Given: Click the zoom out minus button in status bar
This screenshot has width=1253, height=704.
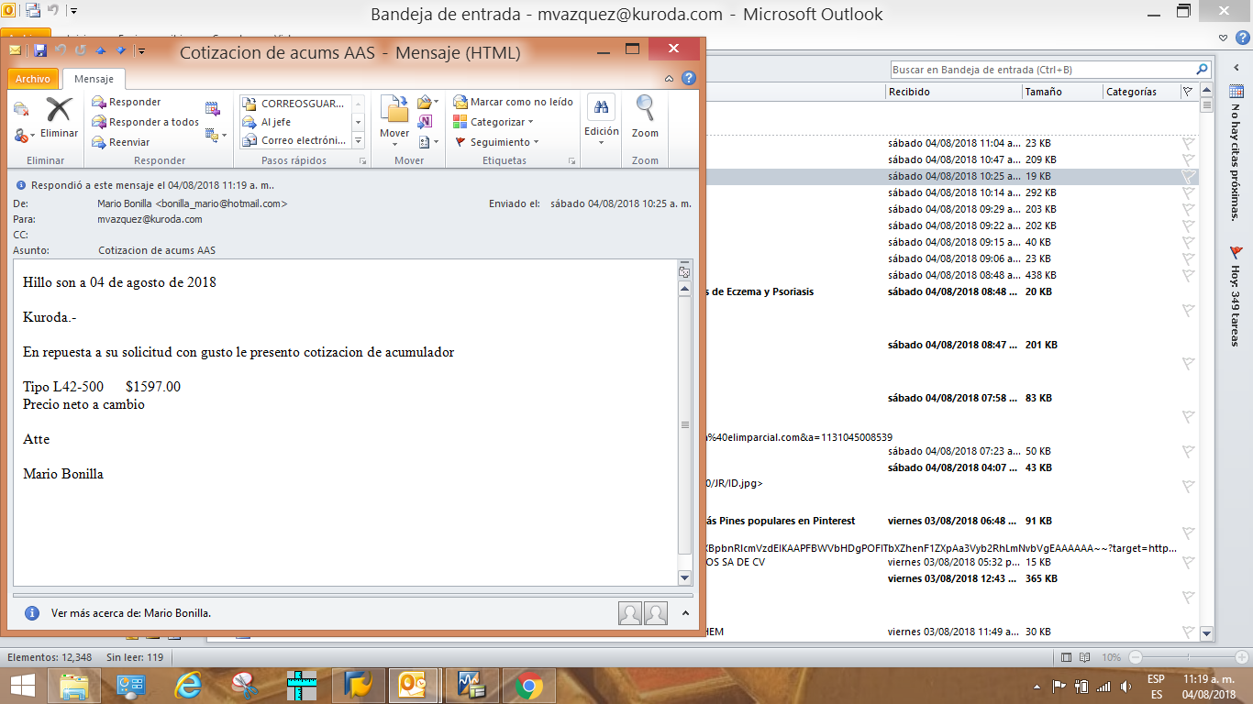Looking at the screenshot, I should 1135,657.
